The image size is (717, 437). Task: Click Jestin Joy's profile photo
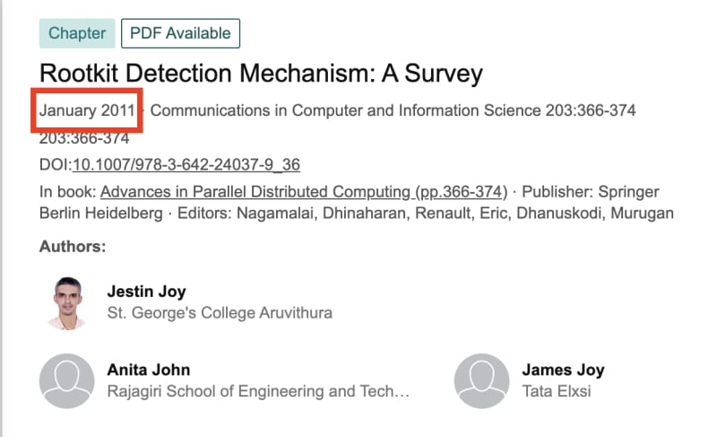66,302
